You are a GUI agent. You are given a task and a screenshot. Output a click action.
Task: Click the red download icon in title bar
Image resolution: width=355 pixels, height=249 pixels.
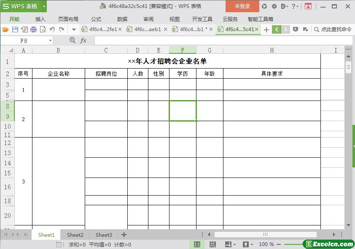pos(308,6)
